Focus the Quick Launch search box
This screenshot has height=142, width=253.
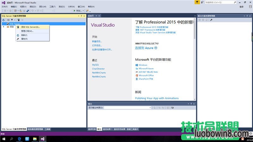point(221,2)
